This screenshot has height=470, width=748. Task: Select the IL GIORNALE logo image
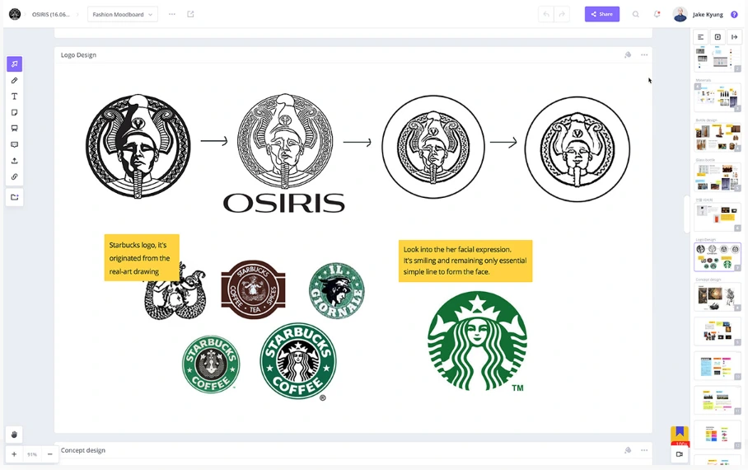[336, 290]
